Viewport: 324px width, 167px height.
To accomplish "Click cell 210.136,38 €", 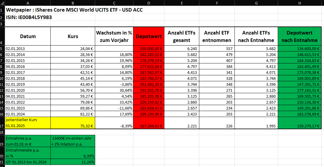I will pyautogui.click(x=300, y=102).
